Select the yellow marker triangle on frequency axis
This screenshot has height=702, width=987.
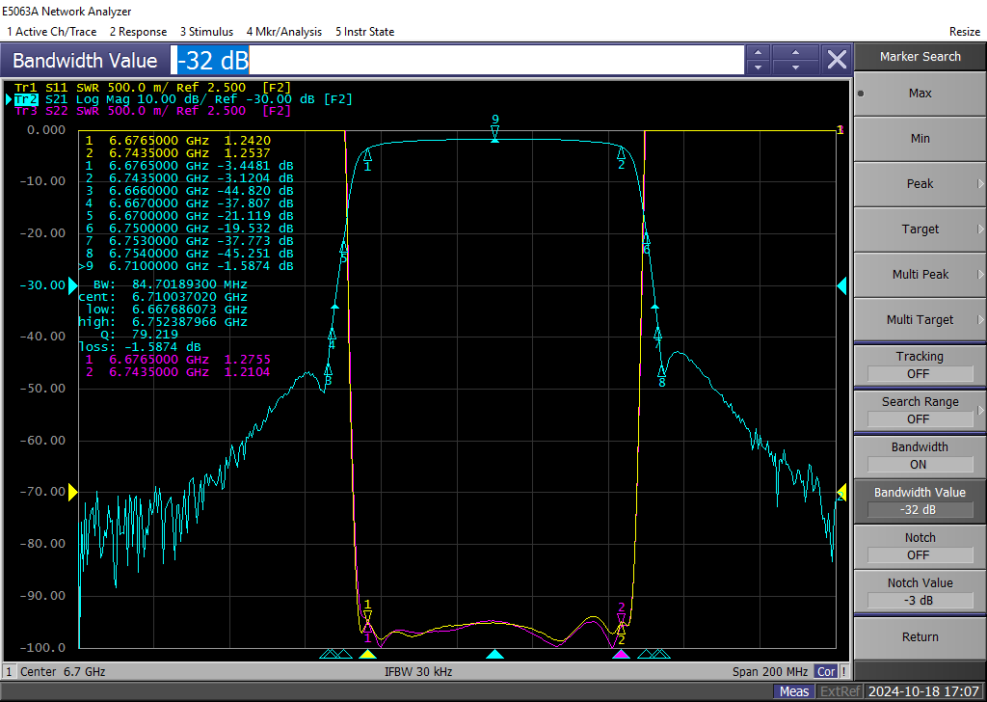point(367,655)
